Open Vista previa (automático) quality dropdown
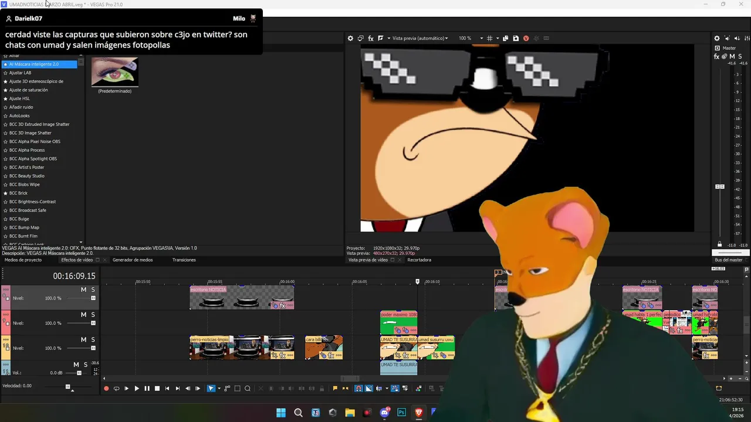This screenshot has height=422, width=751. click(420, 38)
